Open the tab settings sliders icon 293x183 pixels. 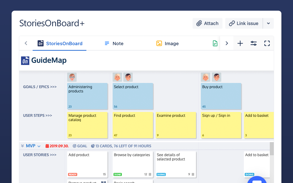(x=254, y=43)
